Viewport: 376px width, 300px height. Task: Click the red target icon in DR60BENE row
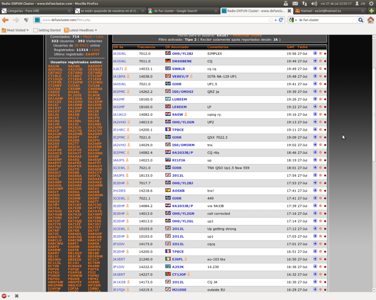click(320, 61)
